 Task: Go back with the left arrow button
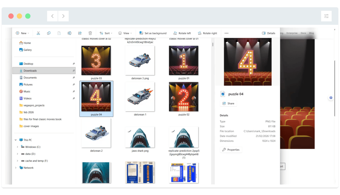point(52,16)
